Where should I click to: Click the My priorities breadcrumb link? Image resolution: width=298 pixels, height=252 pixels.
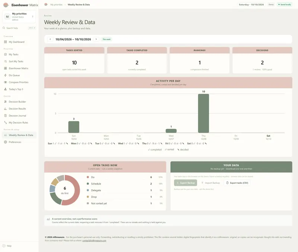coord(56,4)
